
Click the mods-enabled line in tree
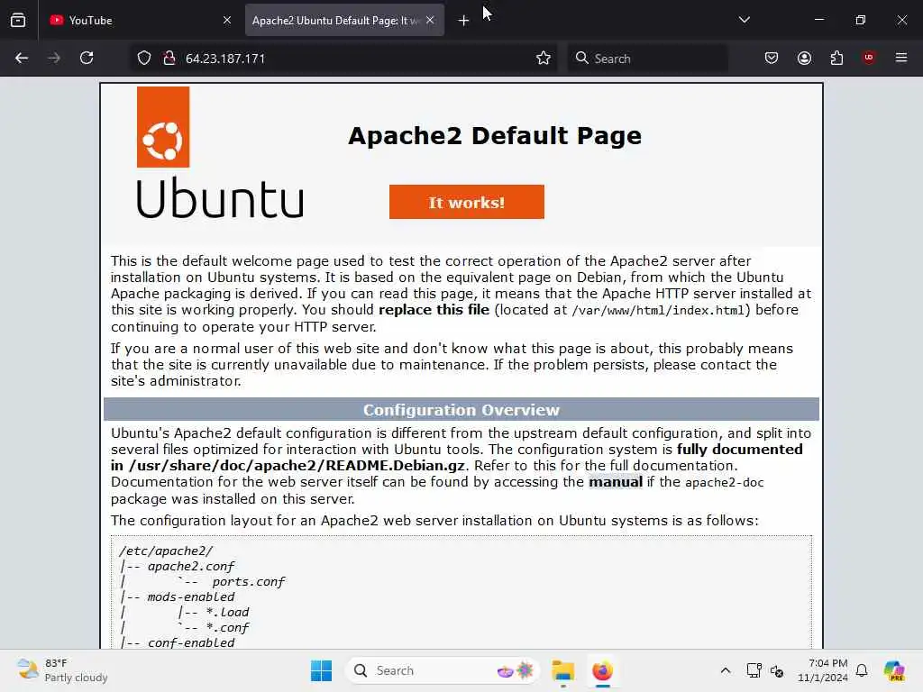point(191,596)
